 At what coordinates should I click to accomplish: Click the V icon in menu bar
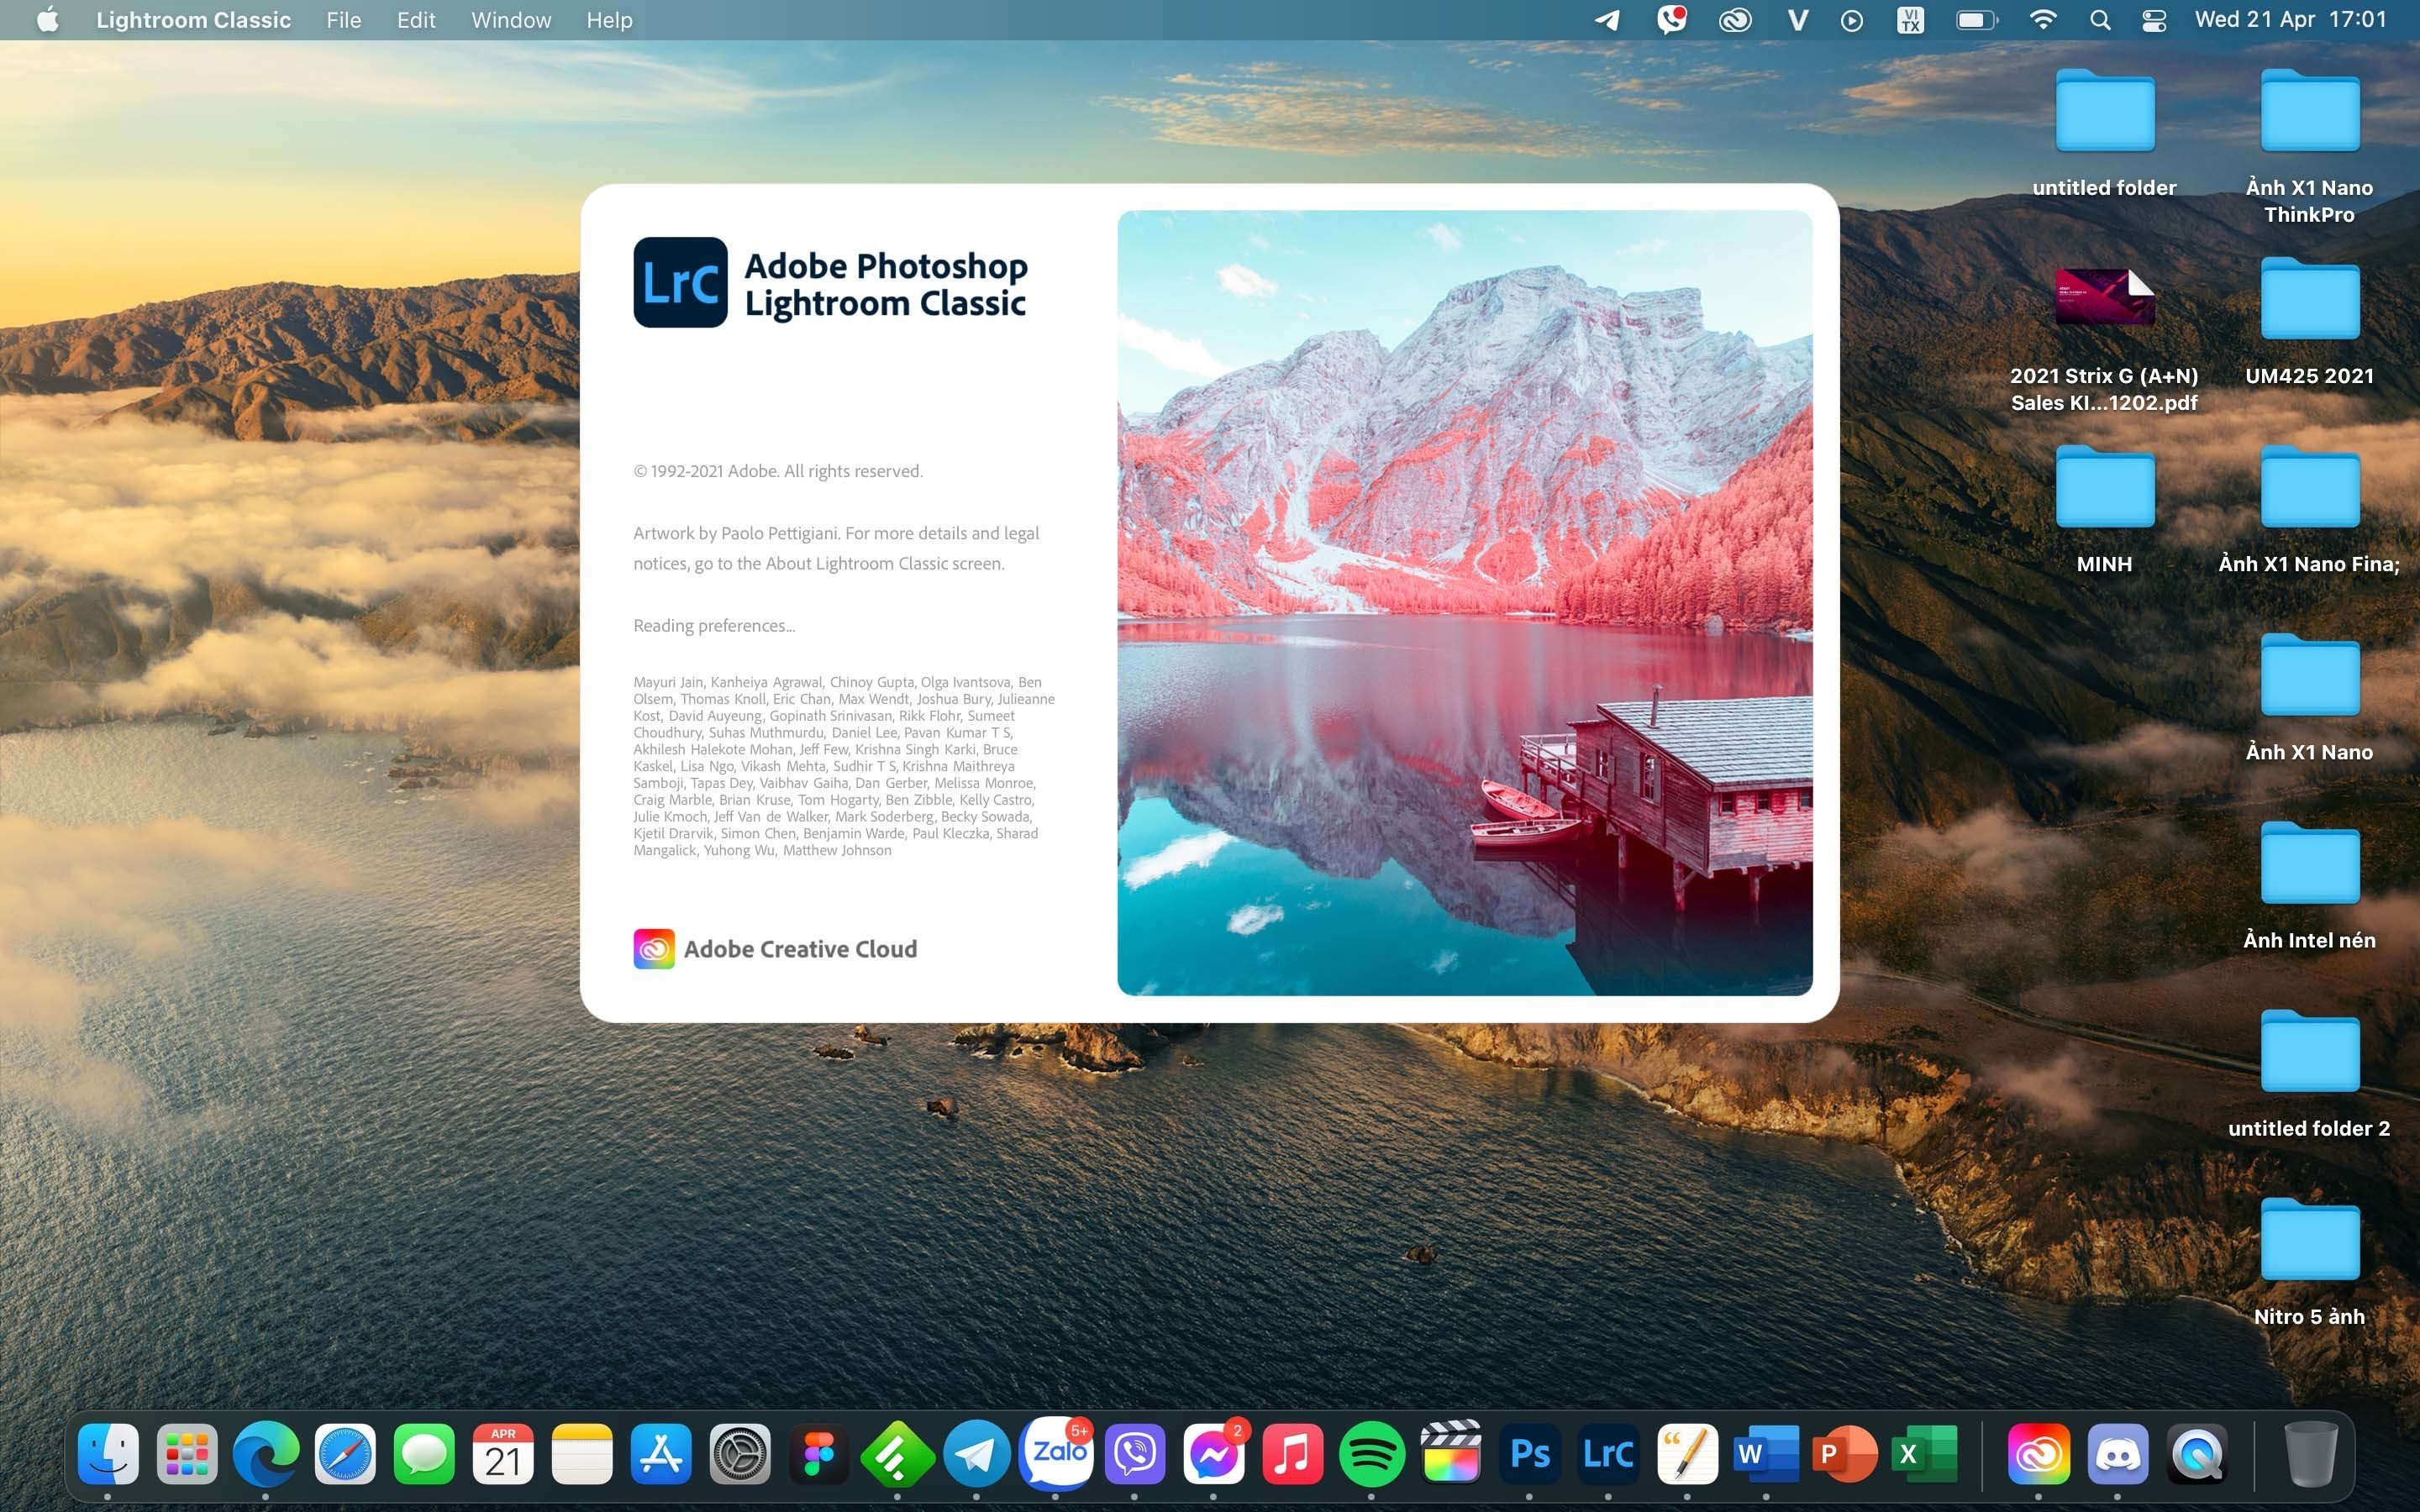point(1797,20)
